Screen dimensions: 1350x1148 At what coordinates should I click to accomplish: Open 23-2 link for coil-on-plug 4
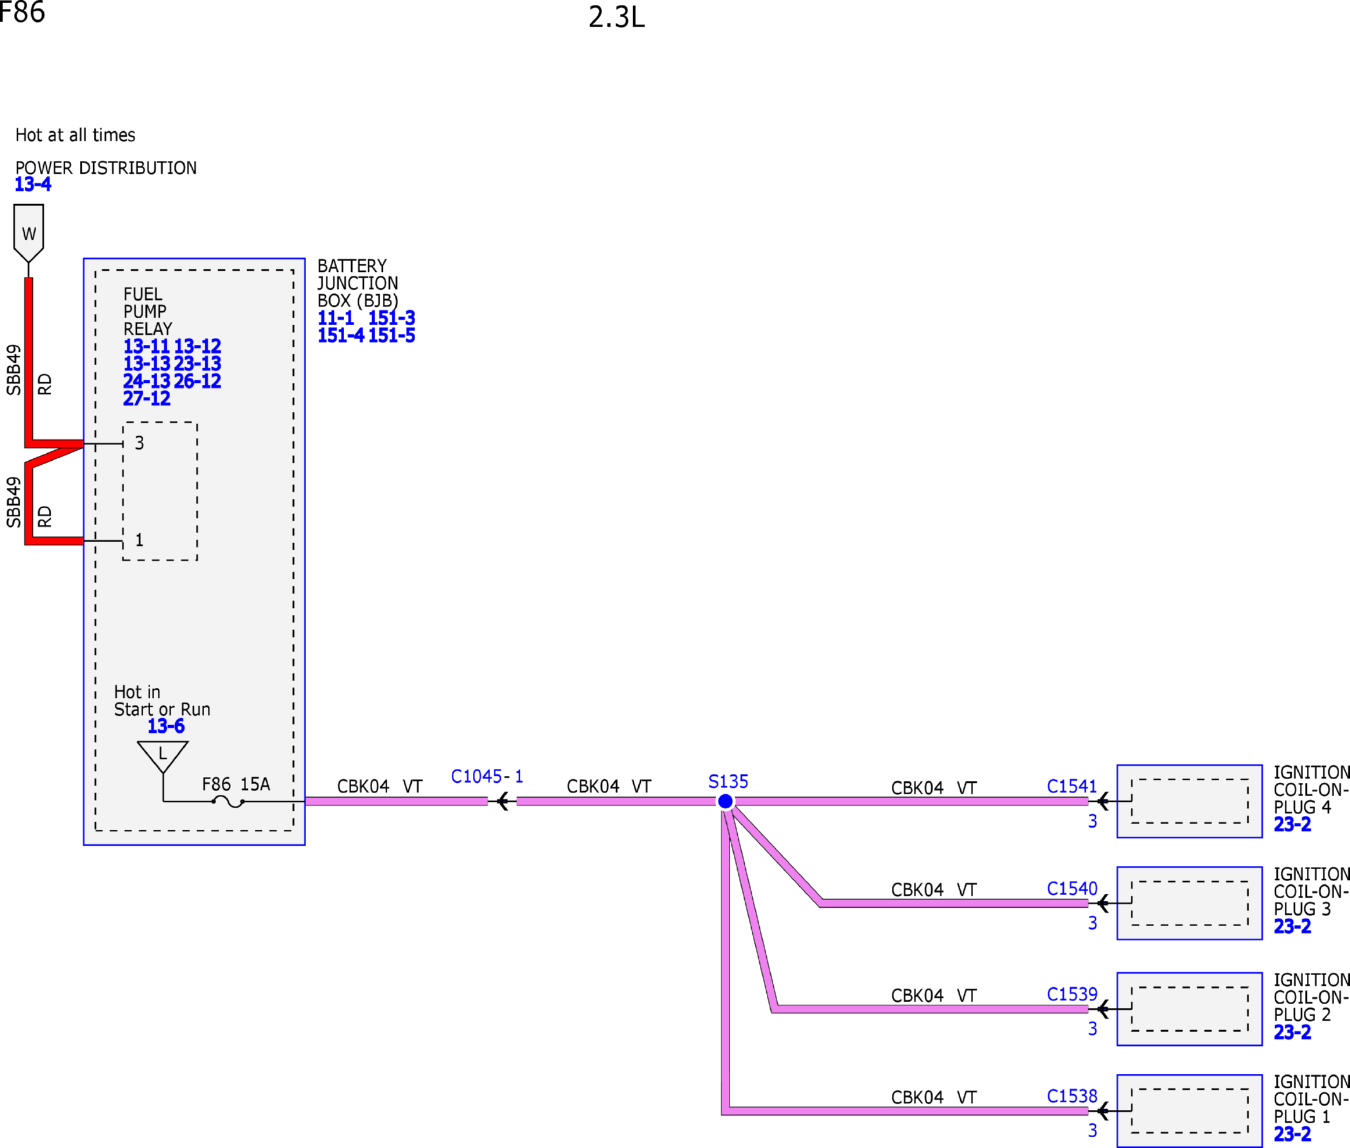(1292, 825)
